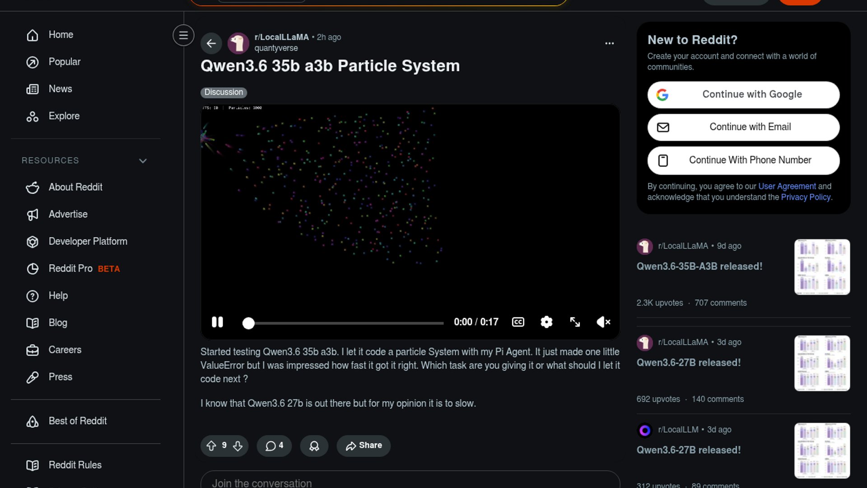The width and height of the screenshot is (867, 488).
Task: Unmute the video sound
Action: click(x=603, y=322)
